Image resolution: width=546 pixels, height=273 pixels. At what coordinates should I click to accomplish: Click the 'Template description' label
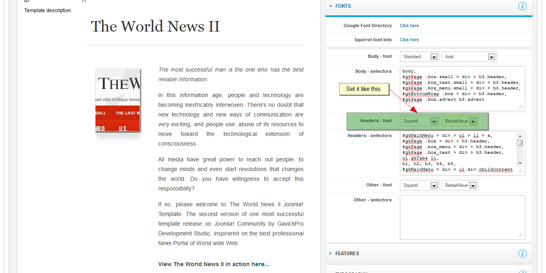tap(47, 11)
